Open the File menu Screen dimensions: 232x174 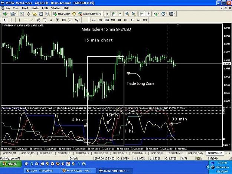7,8
